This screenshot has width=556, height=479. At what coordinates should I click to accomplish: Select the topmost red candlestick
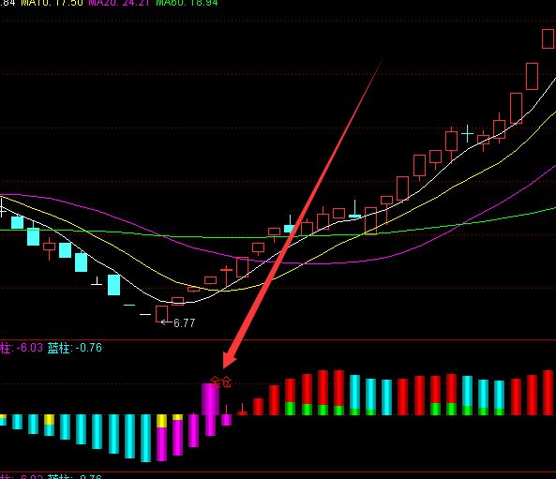(x=548, y=39)
